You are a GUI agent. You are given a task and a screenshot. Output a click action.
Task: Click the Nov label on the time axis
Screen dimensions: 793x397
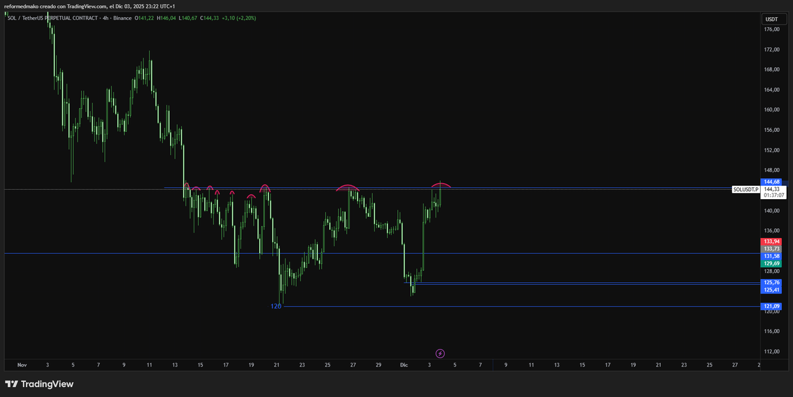pyautogui.click(x=21, y=365)
